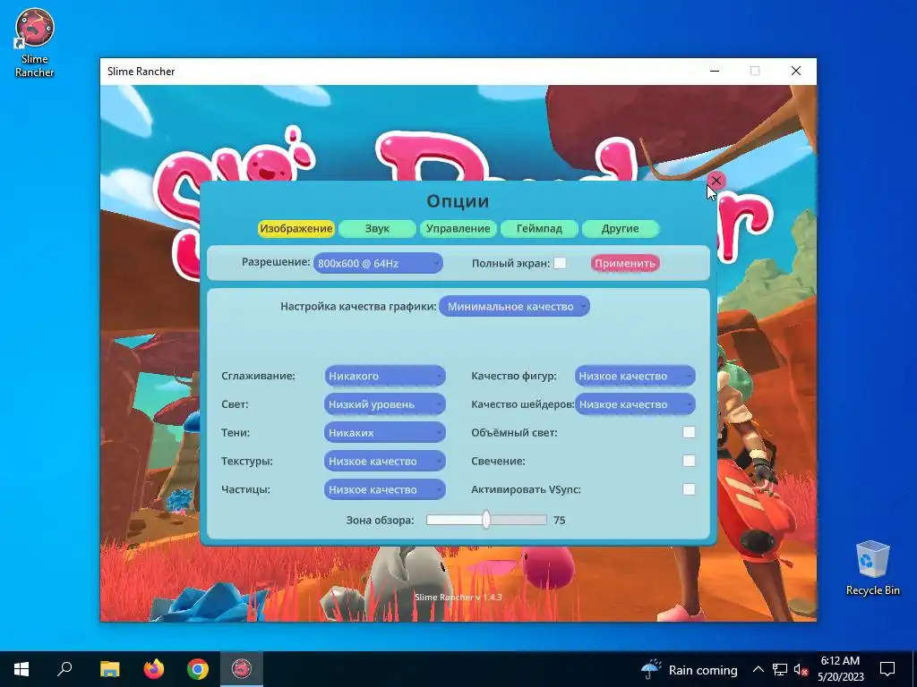This screenshot has height=687, width=917.
Task: Close the Опции dialog with the red X
Action: (716, 181)
